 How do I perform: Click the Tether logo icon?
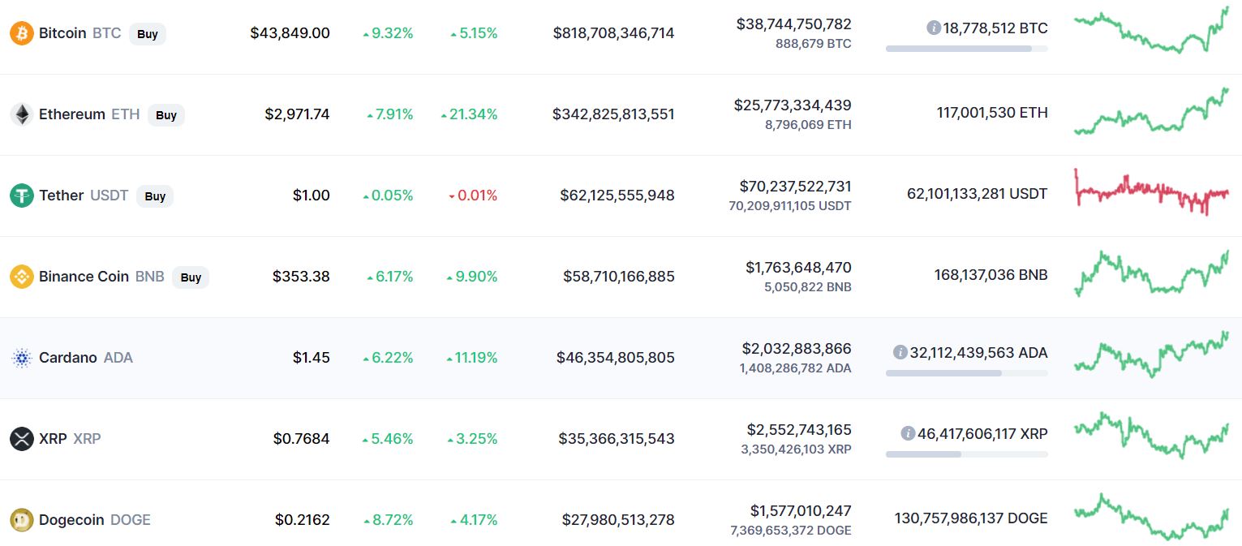[x=21, y=196]
